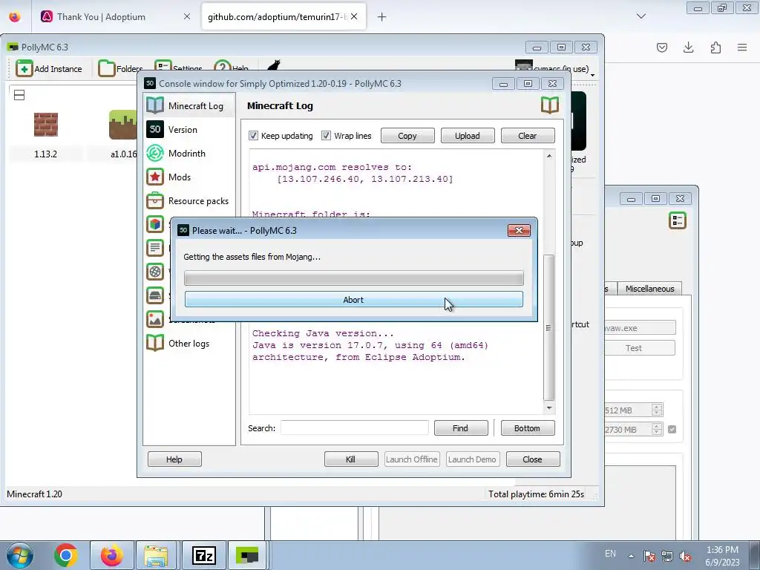The width and height of the screenshot is (760, 570).
Task: Open the Modrinth page in sidebar
Action: pos(189,153)
